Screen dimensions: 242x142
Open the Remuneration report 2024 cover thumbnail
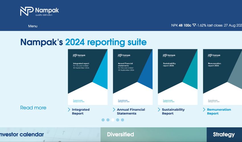[223, 77]
